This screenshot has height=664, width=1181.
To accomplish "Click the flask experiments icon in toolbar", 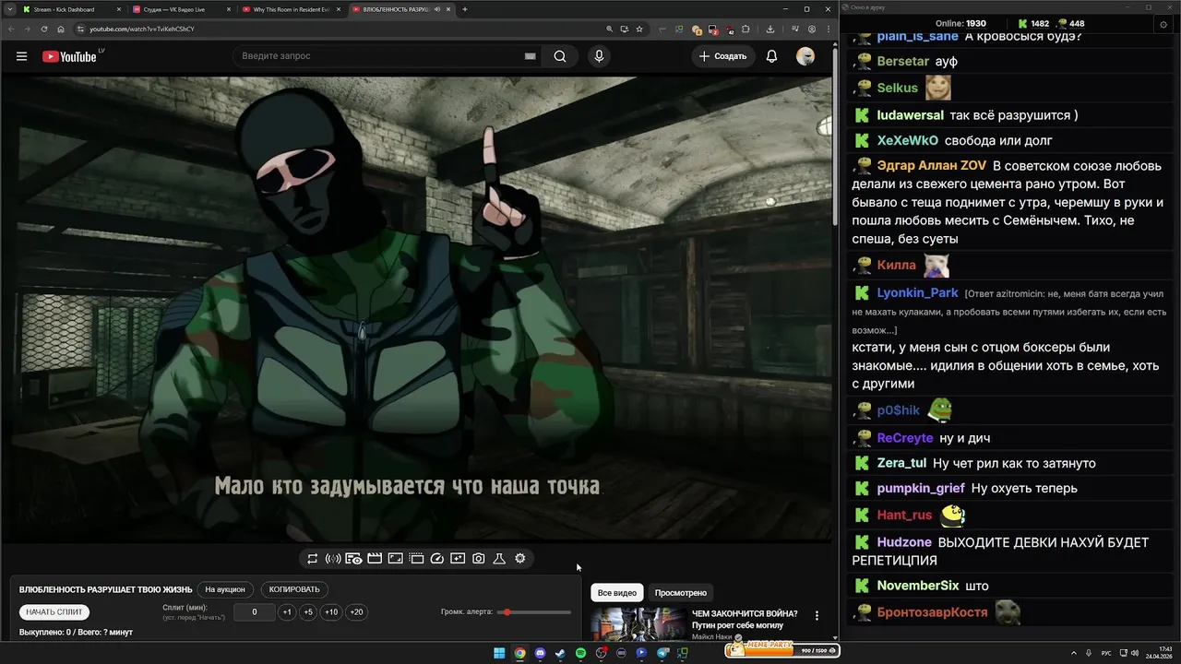I will 499,559.
